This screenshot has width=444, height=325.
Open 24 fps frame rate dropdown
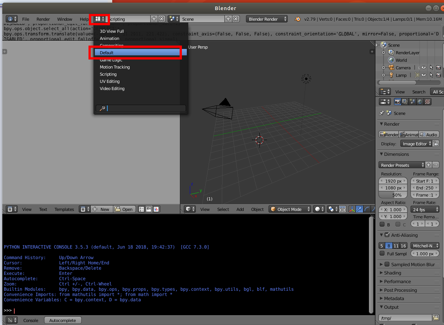425,209
